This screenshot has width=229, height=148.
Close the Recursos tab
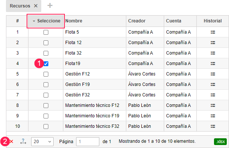click(36, 6)
